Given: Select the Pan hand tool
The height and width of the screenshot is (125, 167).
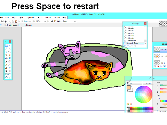Looking at the screenshot, I should pos(9,55).
